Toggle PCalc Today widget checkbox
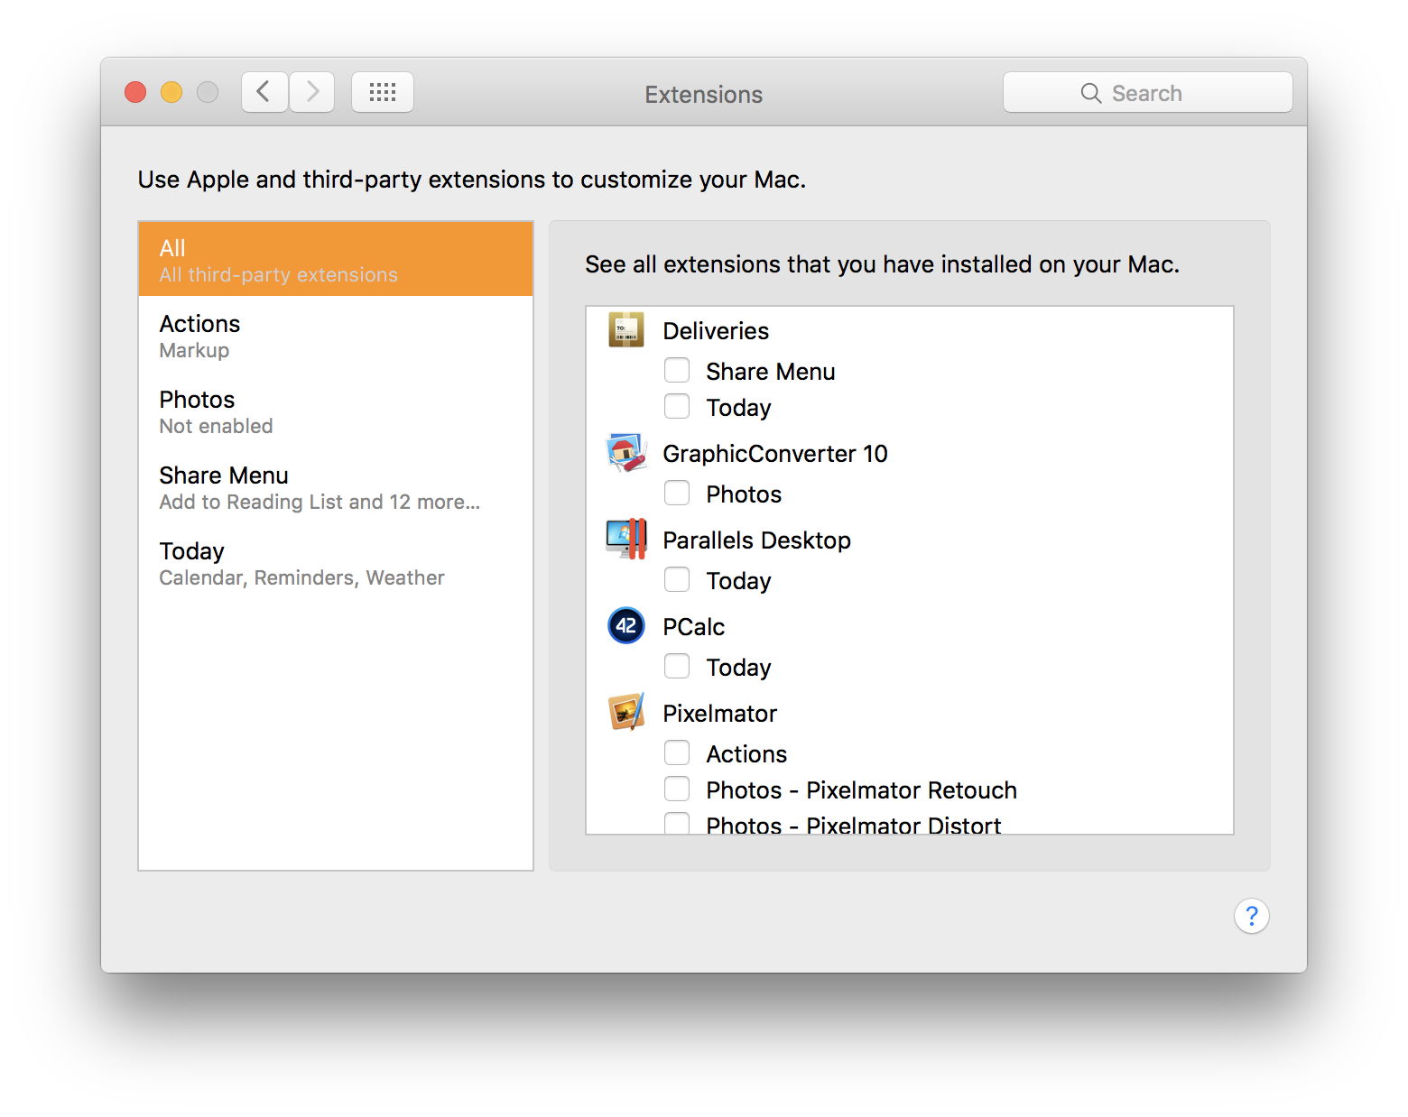Screen dimensions: 1408x1117 (x=677, y=667)
